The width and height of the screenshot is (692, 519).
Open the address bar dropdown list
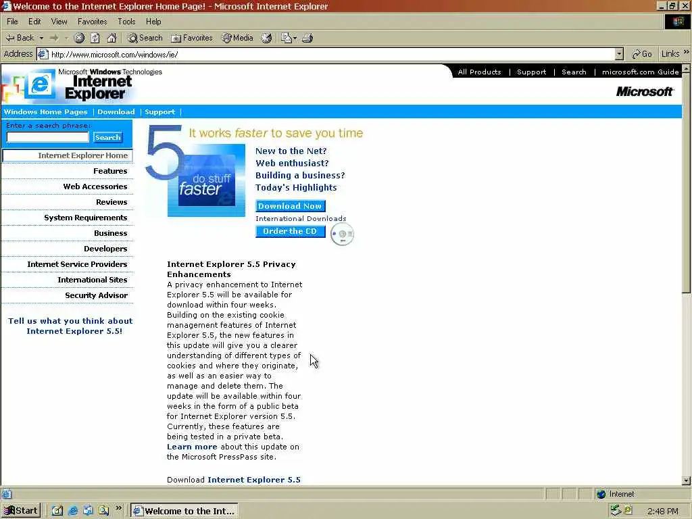[619, 54]
